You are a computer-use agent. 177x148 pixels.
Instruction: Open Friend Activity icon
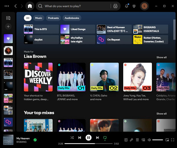click(134, 6)
